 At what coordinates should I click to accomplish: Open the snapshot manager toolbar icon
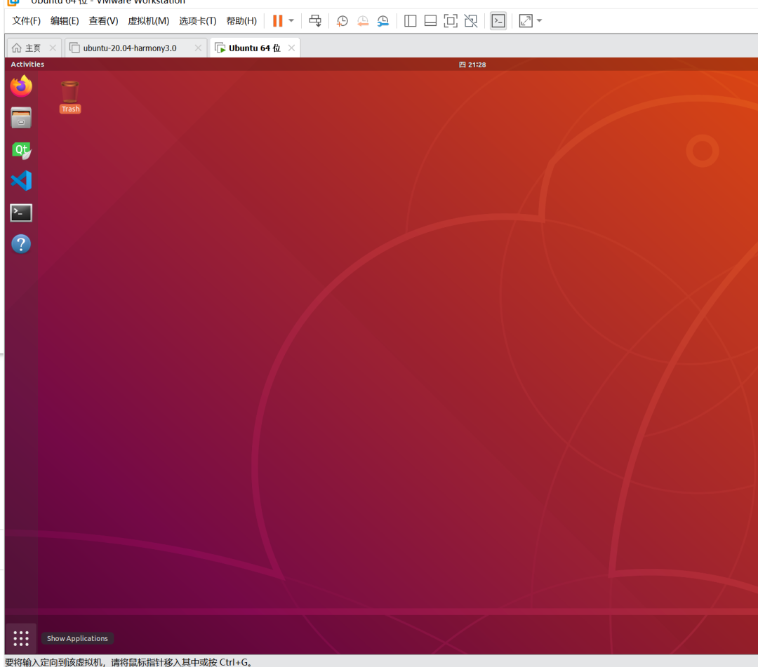(x=383, y=21)
